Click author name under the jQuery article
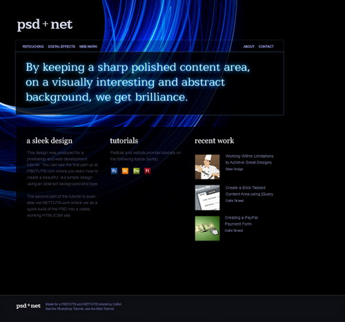Screen dimensions: 345x322 235,201
